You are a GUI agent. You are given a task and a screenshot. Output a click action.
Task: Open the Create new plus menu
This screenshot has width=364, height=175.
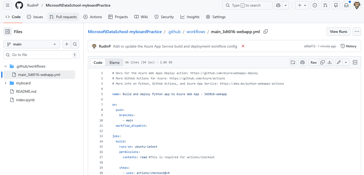pos(302,5)
